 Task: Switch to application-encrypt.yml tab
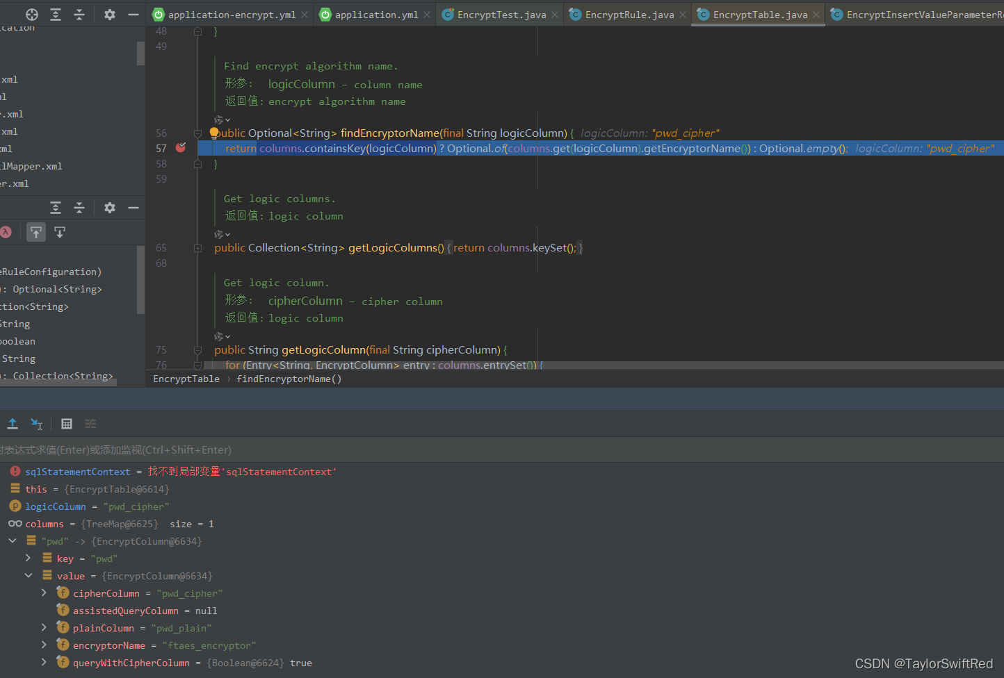point(231,15)
